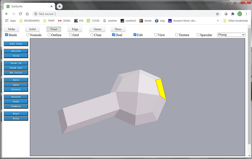
Task: Go back with the browser back arrow
Action: click(7, 14)
